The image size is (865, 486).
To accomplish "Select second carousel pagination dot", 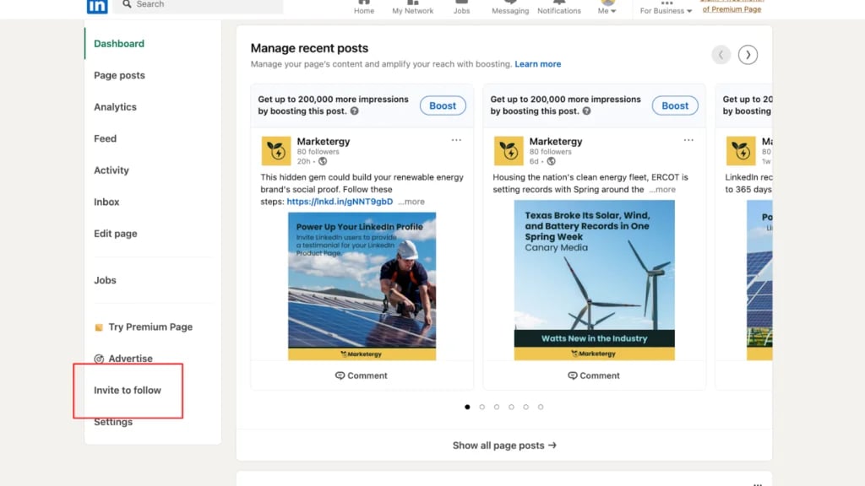I will click(x=482, y=407).
